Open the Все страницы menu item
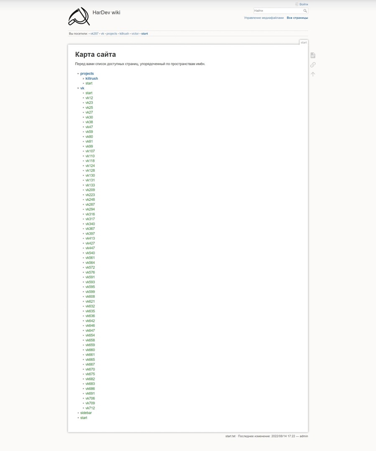 click(297, 18)
